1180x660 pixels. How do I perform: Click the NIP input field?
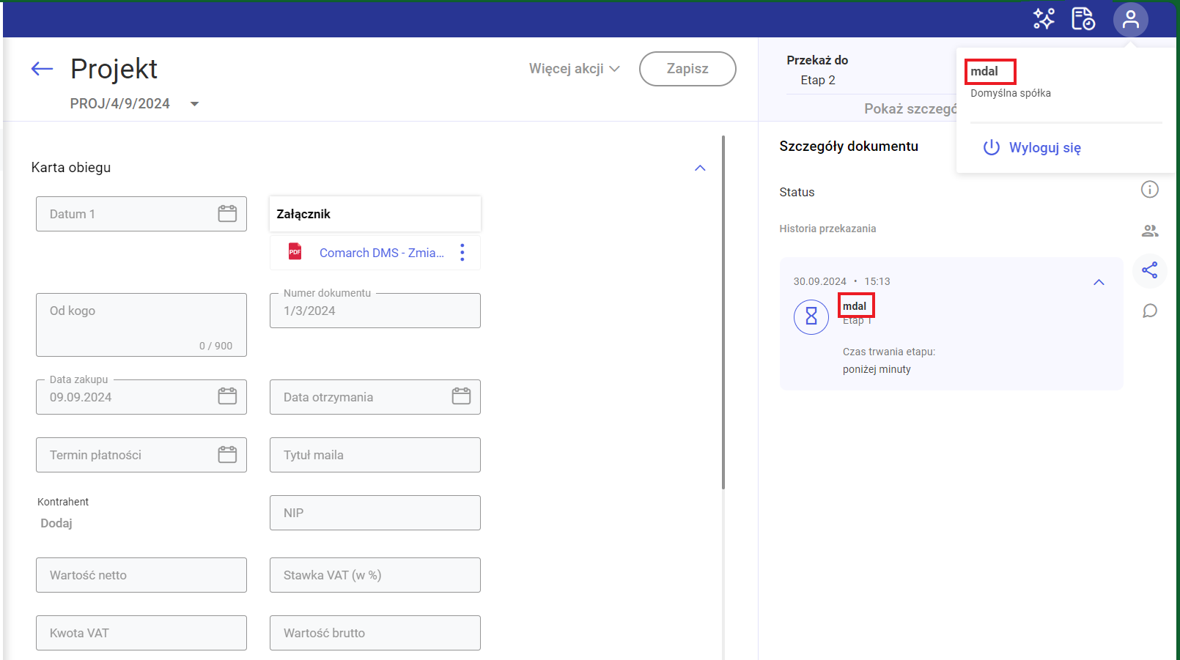pyautogui.click(x=375, y=513)
